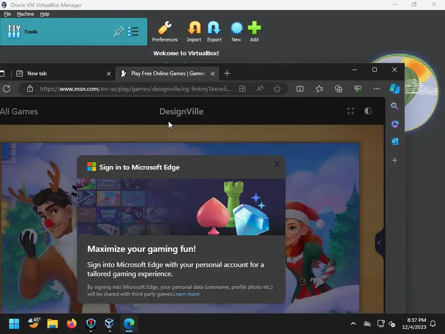This screenshot has width=445, height=334.
Task: Open notifications bell icon
Action: click(433, 324)
